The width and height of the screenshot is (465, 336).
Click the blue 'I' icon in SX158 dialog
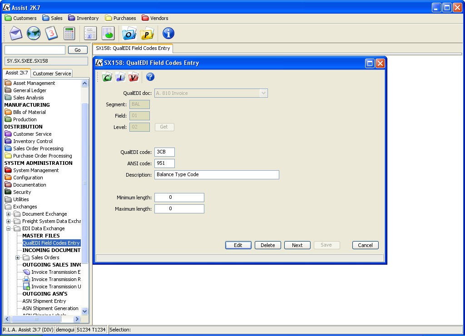pos(120,77)
